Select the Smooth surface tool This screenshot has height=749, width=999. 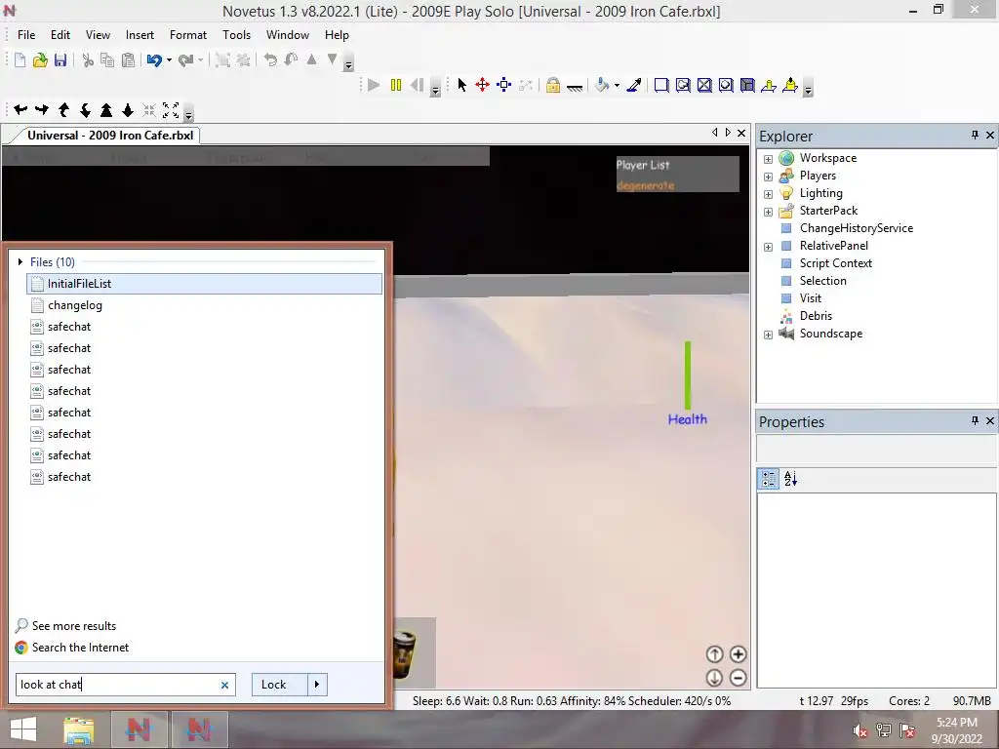[x=661, y=86]
